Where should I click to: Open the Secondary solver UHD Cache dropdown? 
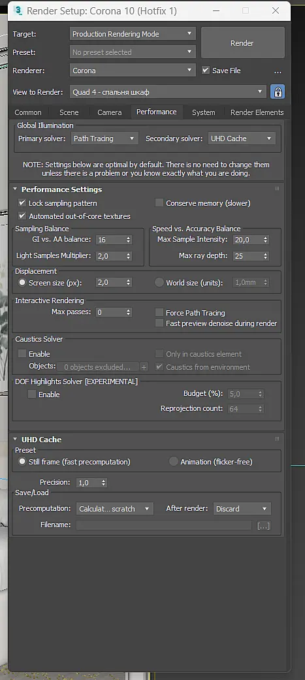coord(242,138)
